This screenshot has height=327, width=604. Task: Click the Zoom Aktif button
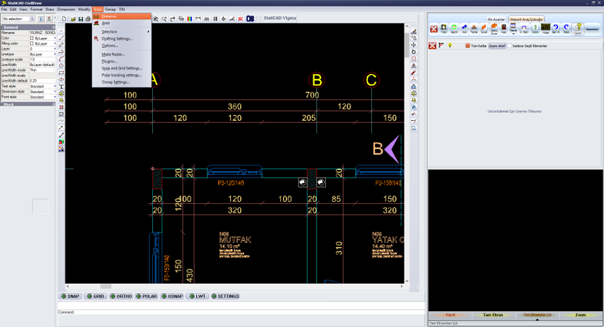(x=497, y=46)
